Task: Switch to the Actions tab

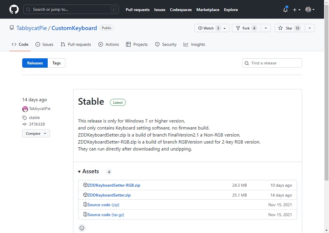Action: tap(109, 44)
